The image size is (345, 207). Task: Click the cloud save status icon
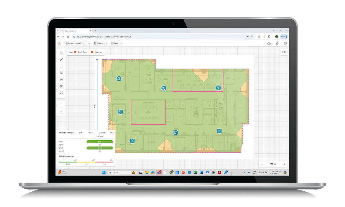click(x=269, y=44)
